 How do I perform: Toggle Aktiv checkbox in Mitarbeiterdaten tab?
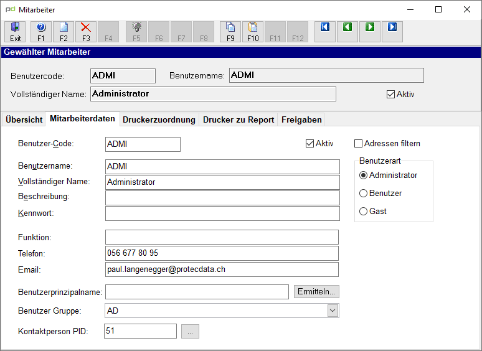point(310,143)
